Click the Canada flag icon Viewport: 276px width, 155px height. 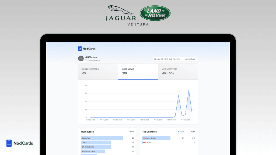[144, 143]
